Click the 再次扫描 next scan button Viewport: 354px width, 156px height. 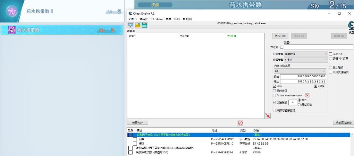(x=299, y=36)
